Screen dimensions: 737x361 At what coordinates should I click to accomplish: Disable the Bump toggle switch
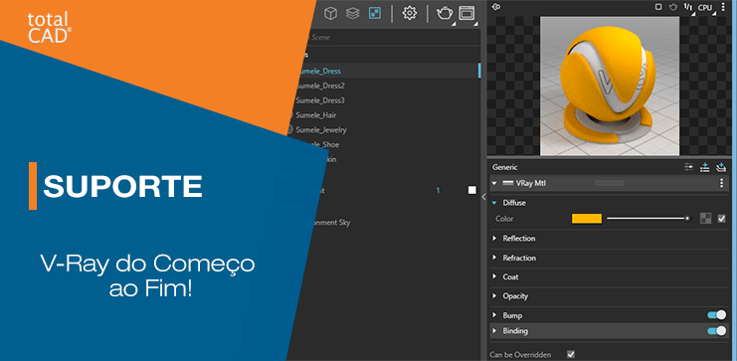(717, 315)
